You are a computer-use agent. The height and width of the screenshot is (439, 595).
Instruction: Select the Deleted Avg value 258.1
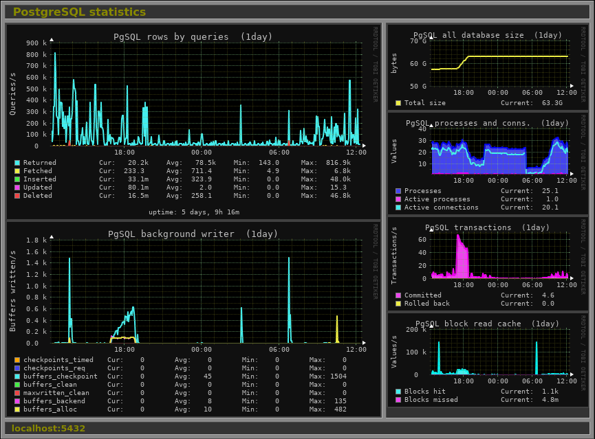[x=202, y=196]
